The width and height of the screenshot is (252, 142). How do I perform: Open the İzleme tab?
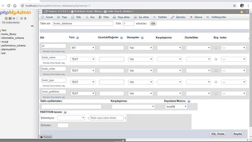tap(196, 17)
